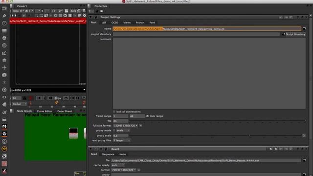The image size is (313, 176).
Task: Open the Deep nodes D icon
Action: tap(4, 90)
